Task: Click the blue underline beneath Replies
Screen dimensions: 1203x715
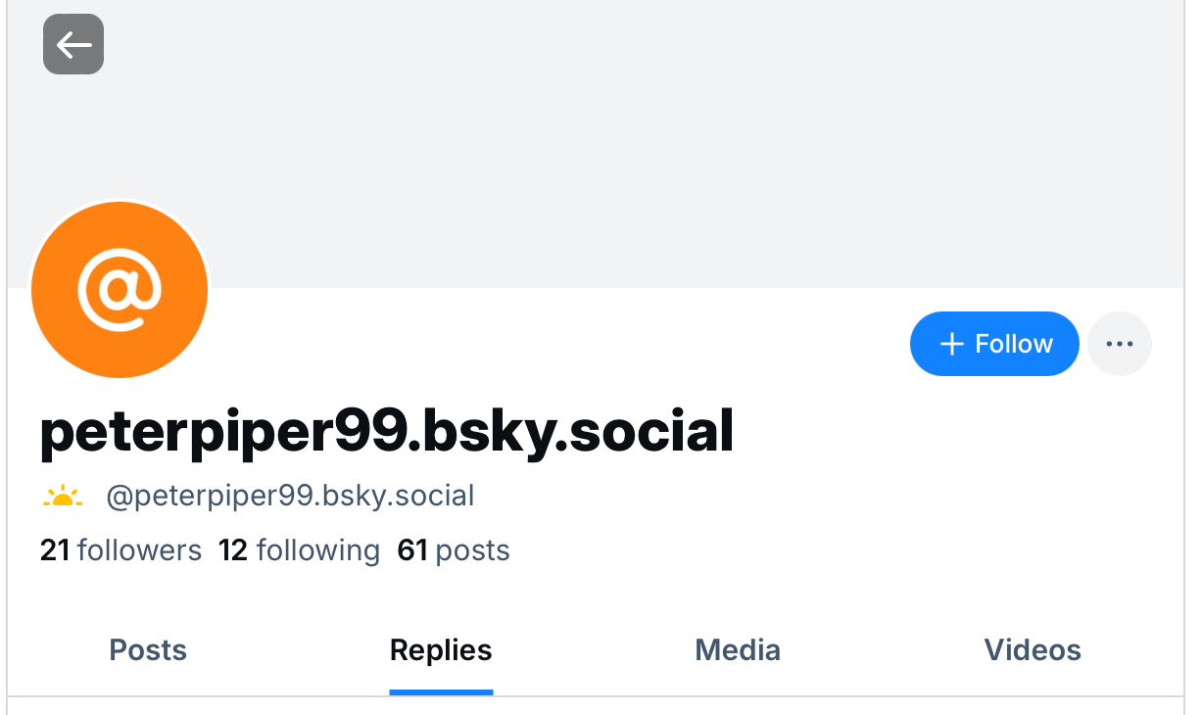Action: (441, 691)
